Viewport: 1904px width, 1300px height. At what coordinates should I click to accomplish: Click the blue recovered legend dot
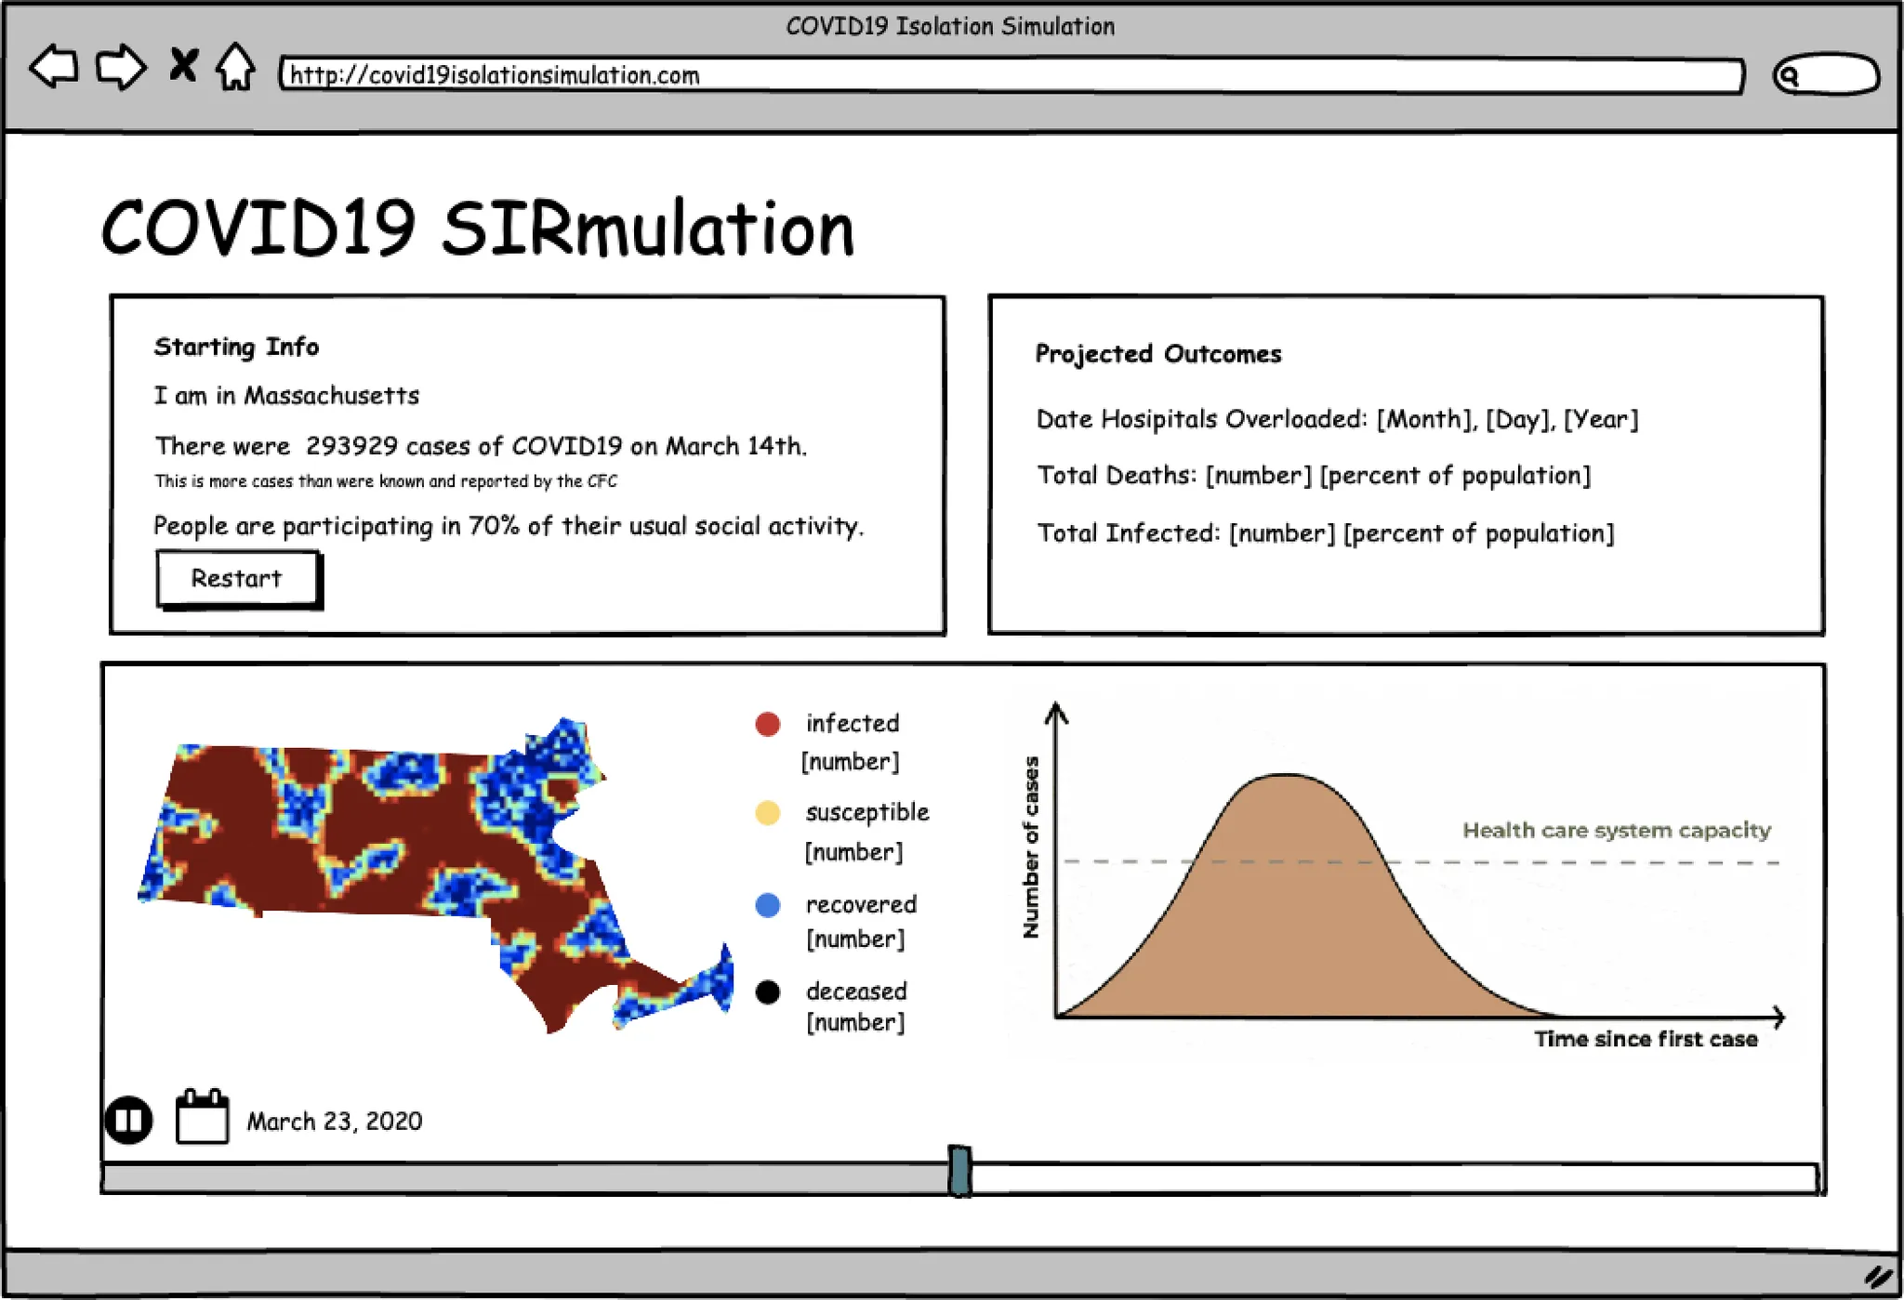click(x=768, y=905)
